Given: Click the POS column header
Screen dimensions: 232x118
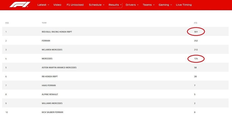Looking at the screenshot, I should (7, 23).
